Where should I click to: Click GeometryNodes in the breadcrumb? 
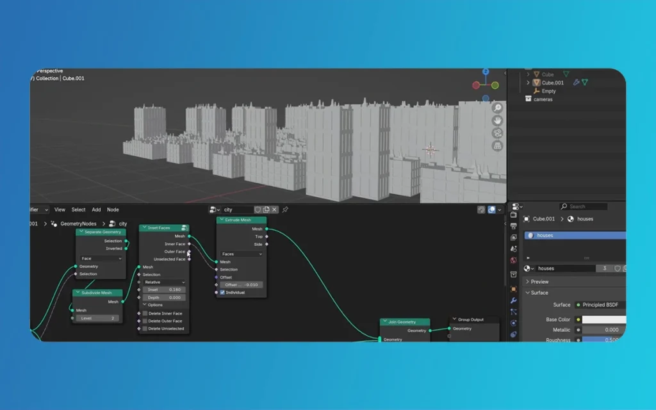[78, 224]
